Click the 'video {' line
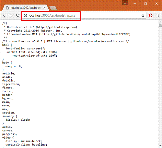 [8, 138]
